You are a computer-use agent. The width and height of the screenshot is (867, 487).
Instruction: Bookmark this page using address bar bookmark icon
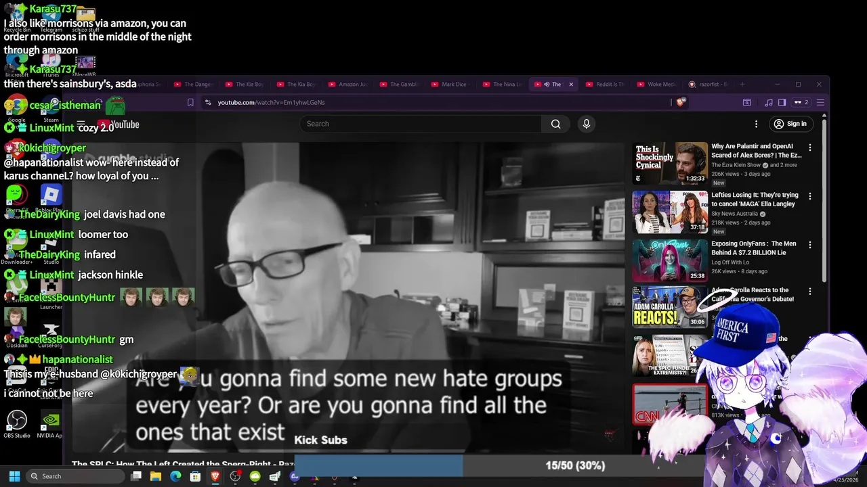pos(190,103)
